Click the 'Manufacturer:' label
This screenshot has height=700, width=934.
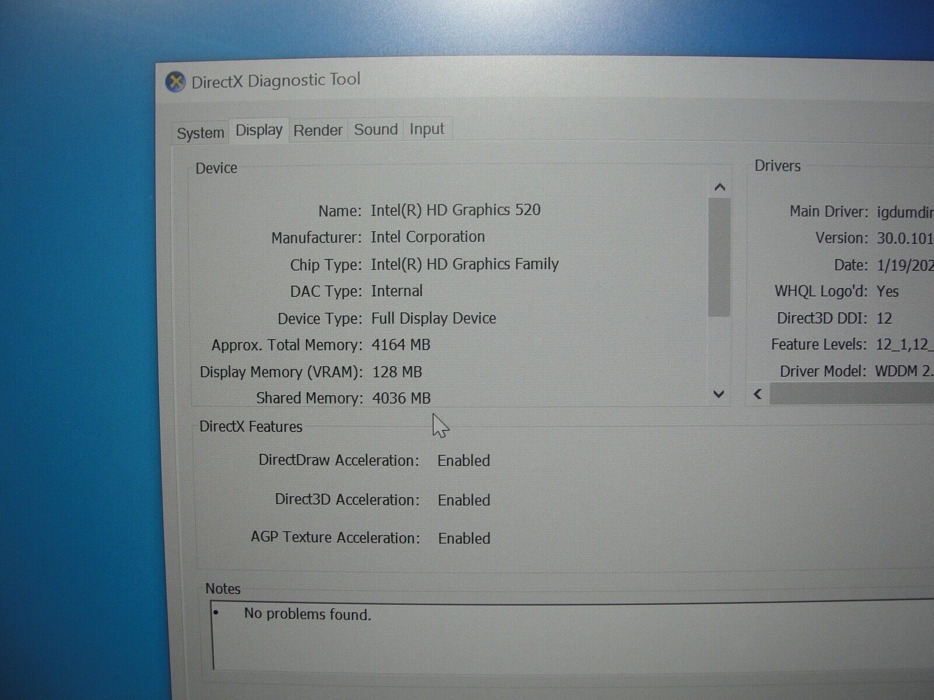point(316,238)
